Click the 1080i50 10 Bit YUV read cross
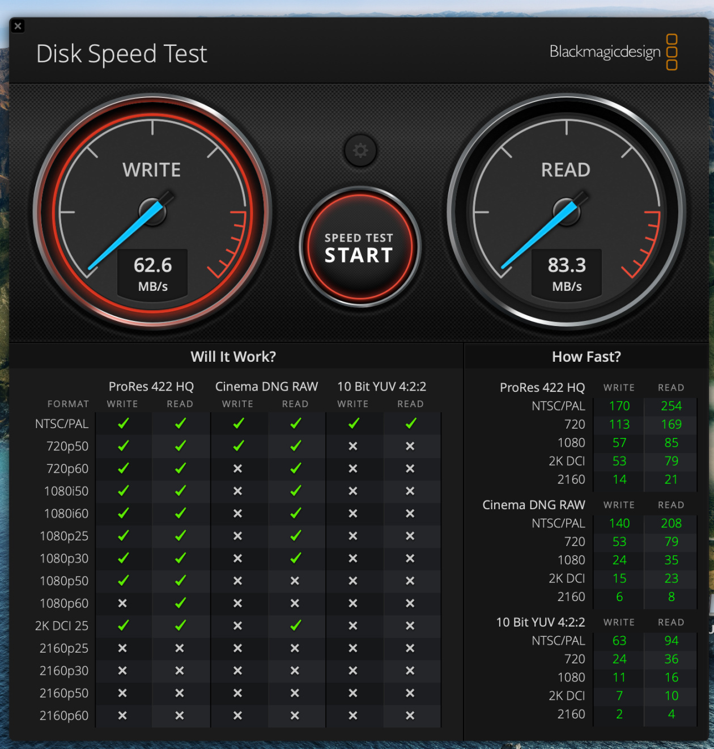714x749 pixels. 410,491
